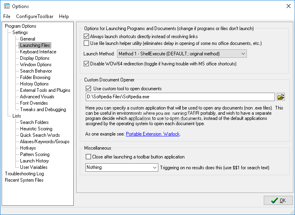Viewport: 295px width, 215px height.
Task: Open the File menu
Action: (7, 16)
